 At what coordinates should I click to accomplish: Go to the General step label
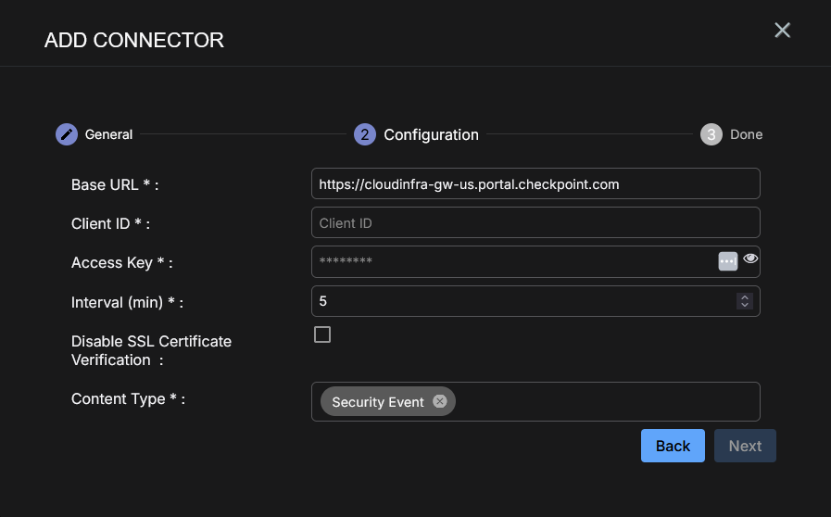click(x=108, y=134)
